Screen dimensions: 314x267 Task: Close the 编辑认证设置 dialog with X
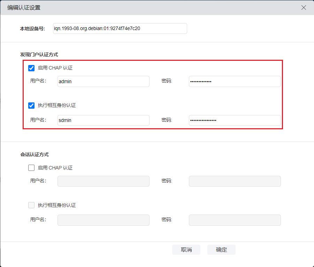pos(304,7)
